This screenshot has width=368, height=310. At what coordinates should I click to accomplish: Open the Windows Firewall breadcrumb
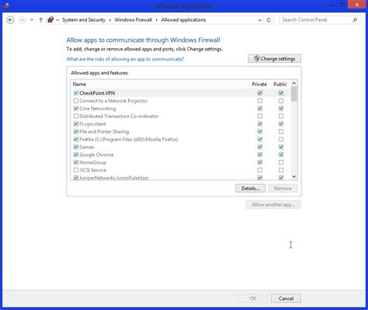[134, 20]
